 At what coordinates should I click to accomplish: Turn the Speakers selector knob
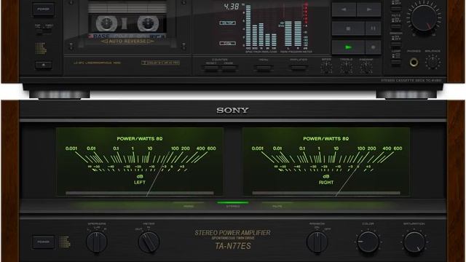pyautogui.click(x=97, y=242)
